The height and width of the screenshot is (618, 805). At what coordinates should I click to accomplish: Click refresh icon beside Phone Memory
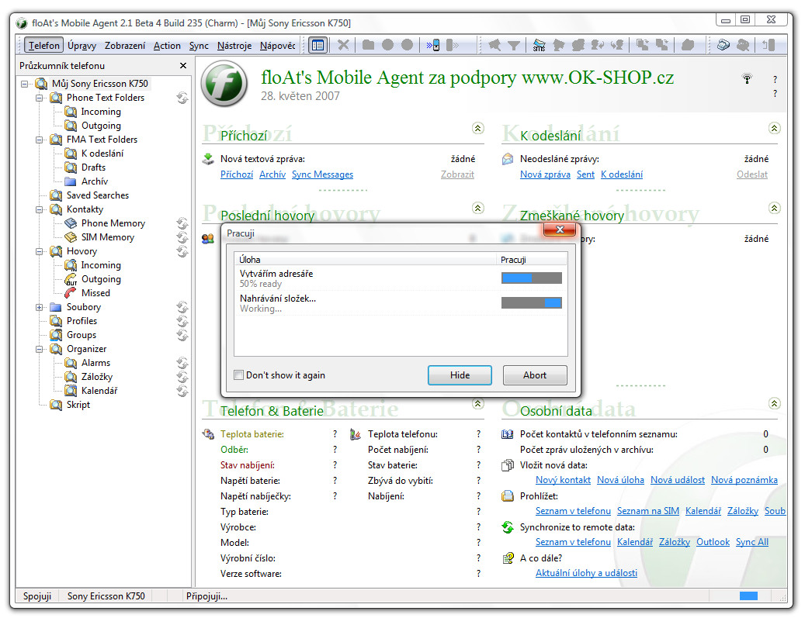pos(182,223)
